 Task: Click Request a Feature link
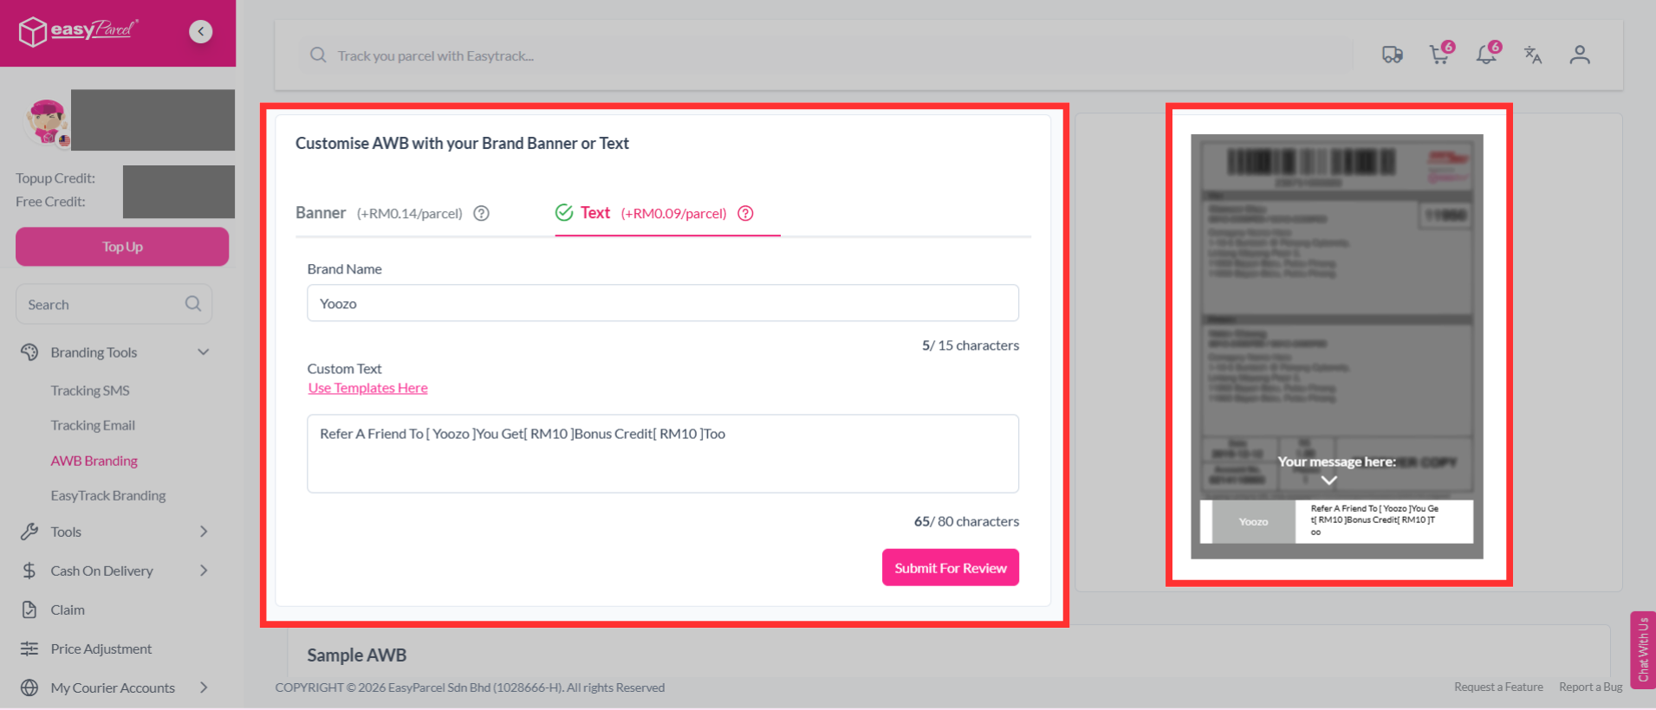(1498, 687)
